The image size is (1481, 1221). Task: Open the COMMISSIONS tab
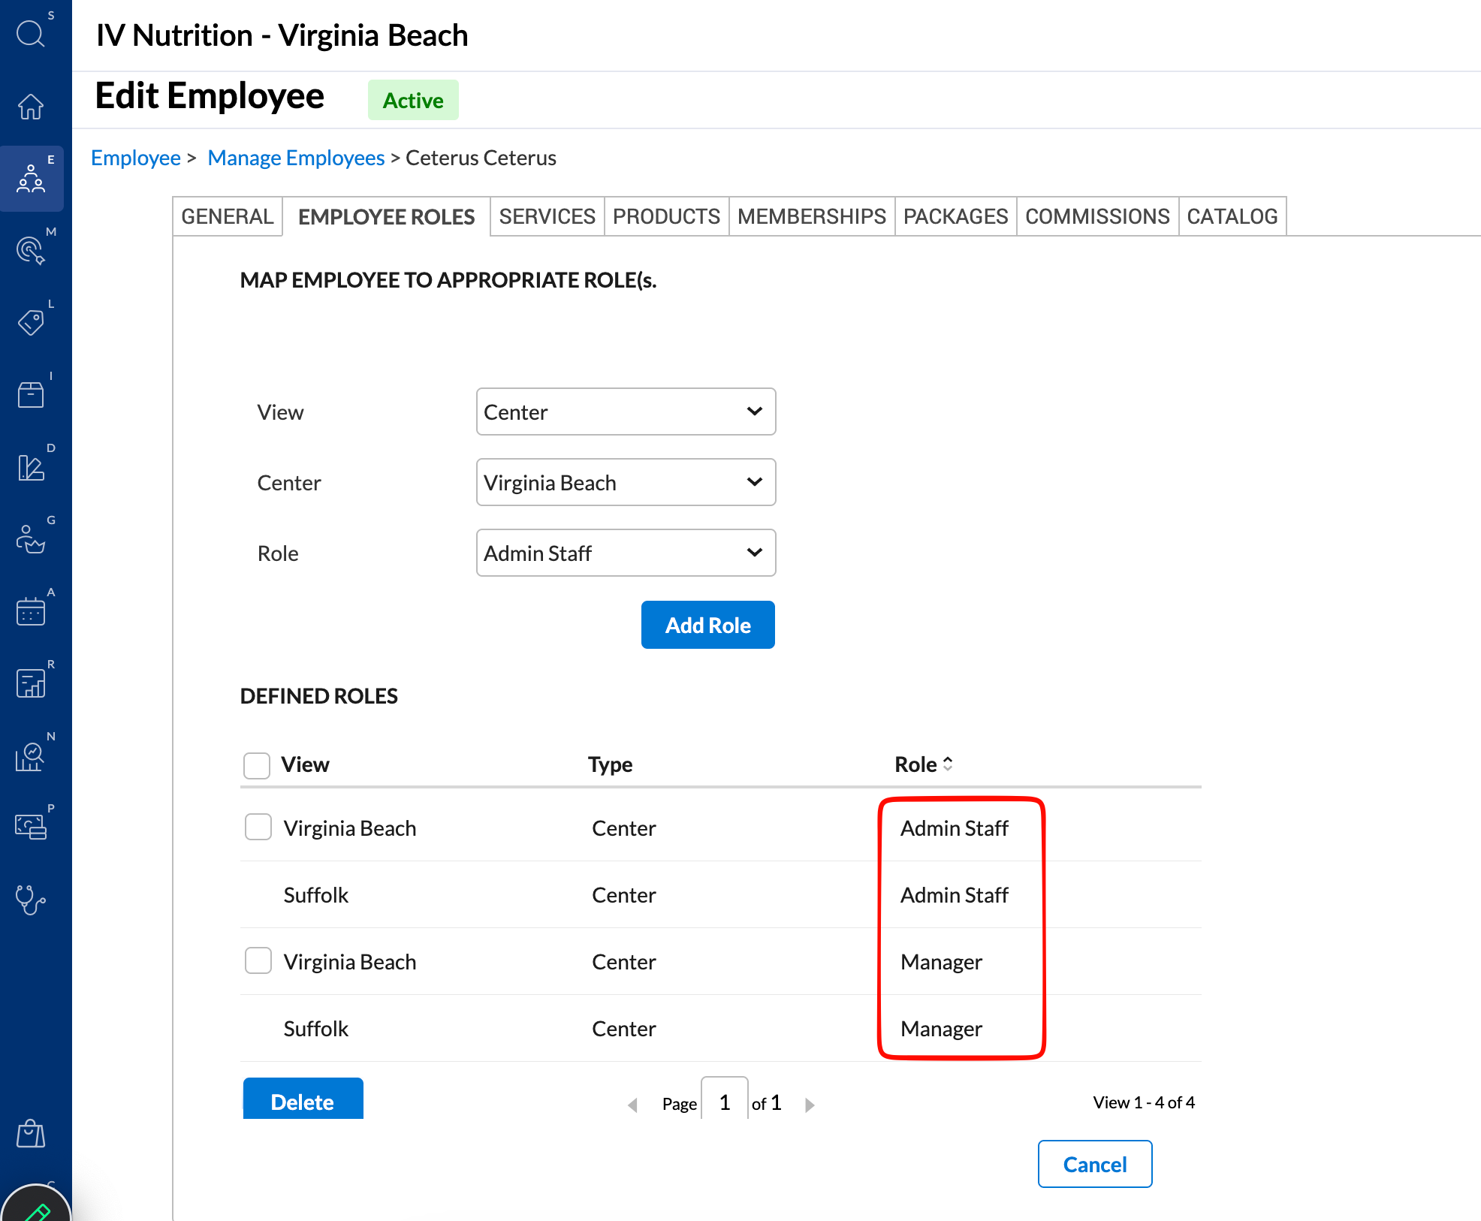[x=1097, y=216]
